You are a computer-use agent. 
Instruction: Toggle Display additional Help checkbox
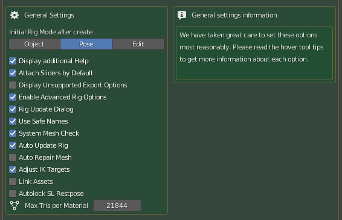click(x=13, y=61)
